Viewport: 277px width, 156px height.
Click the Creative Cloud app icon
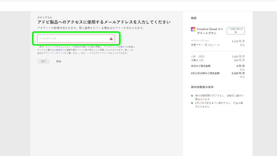[193, 29]
